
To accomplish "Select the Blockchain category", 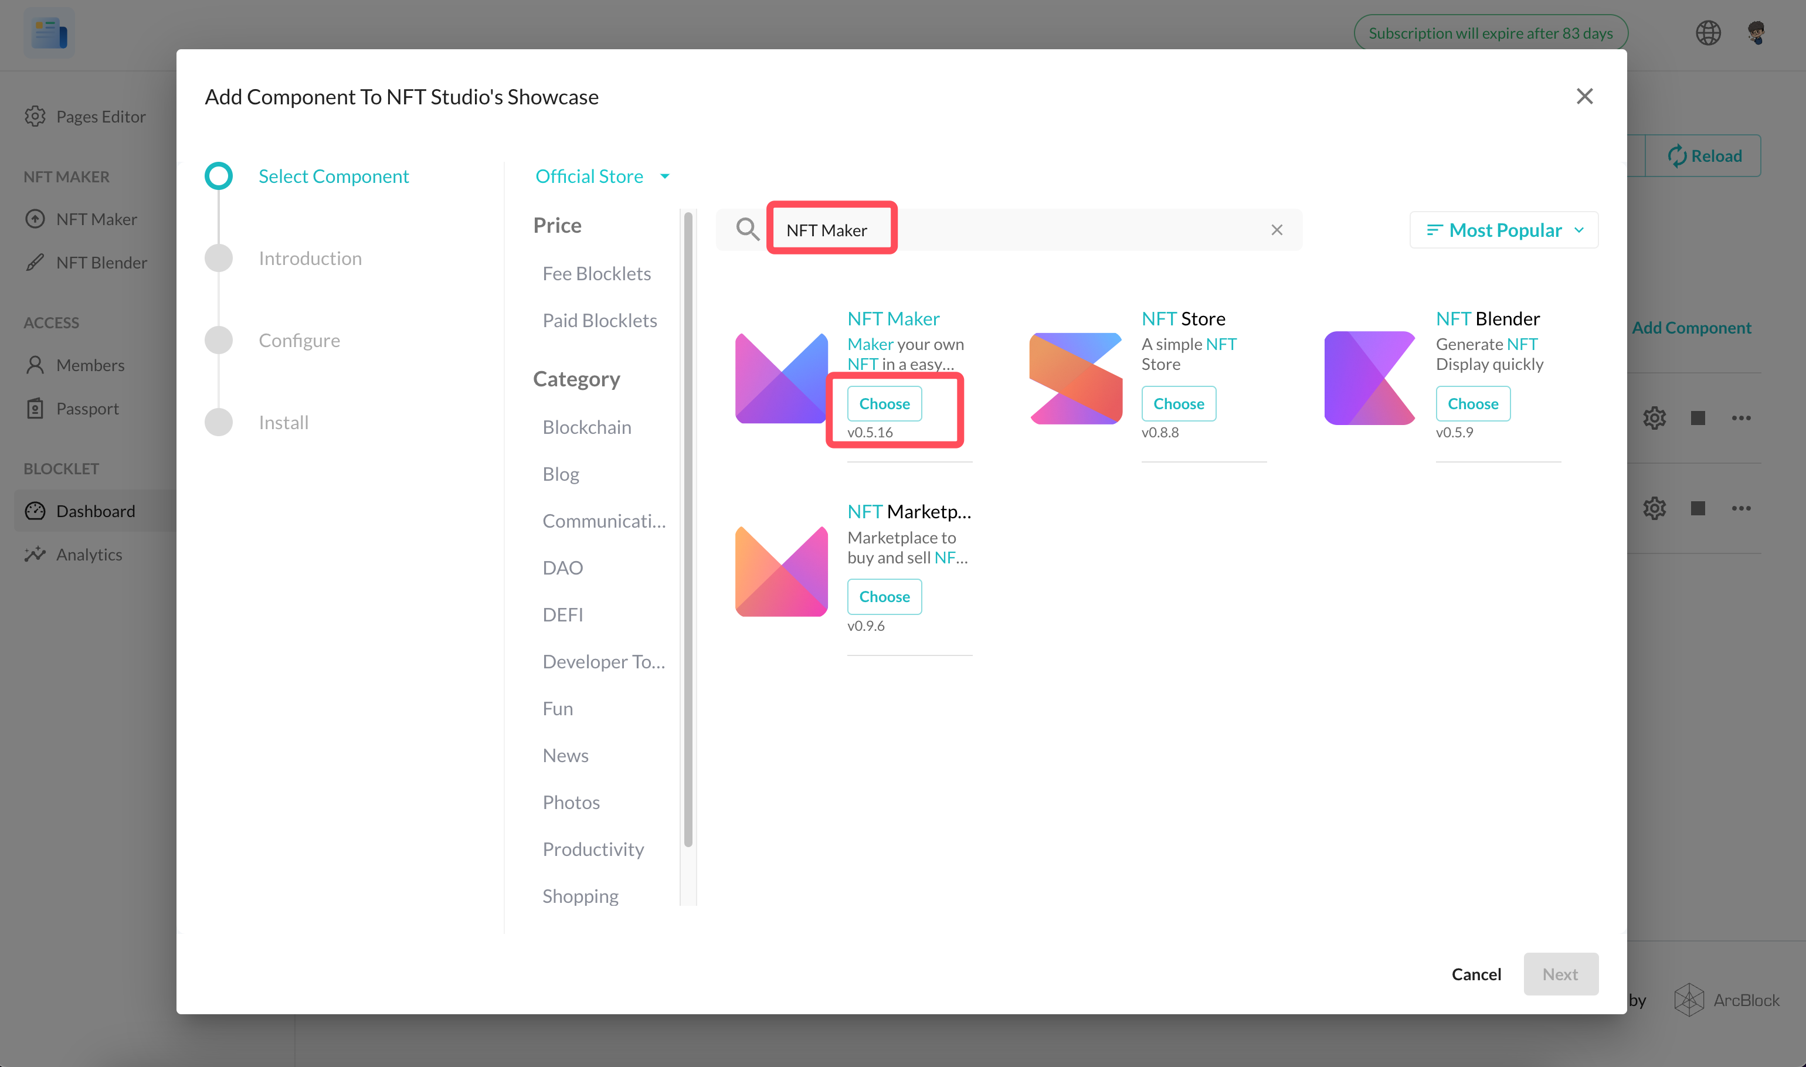I will (x=587, y=427).
